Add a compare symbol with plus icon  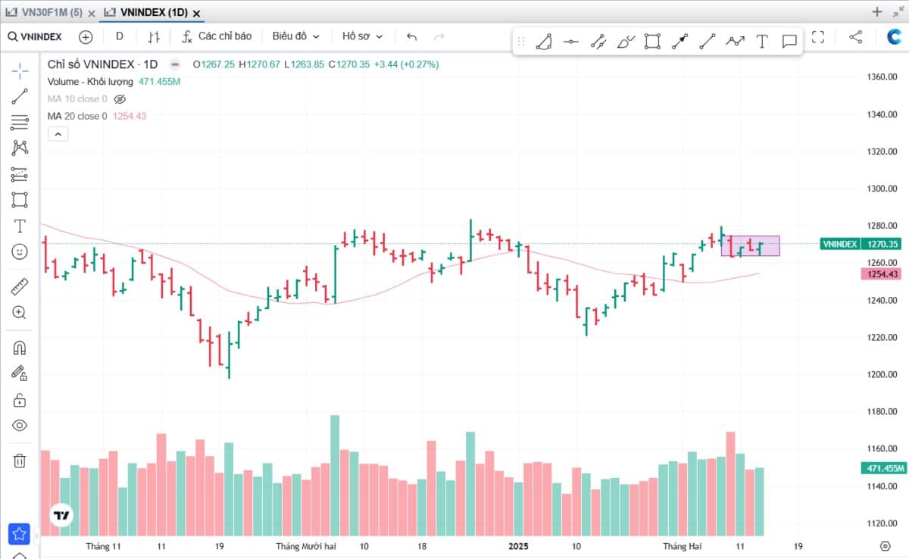[86, 36]
